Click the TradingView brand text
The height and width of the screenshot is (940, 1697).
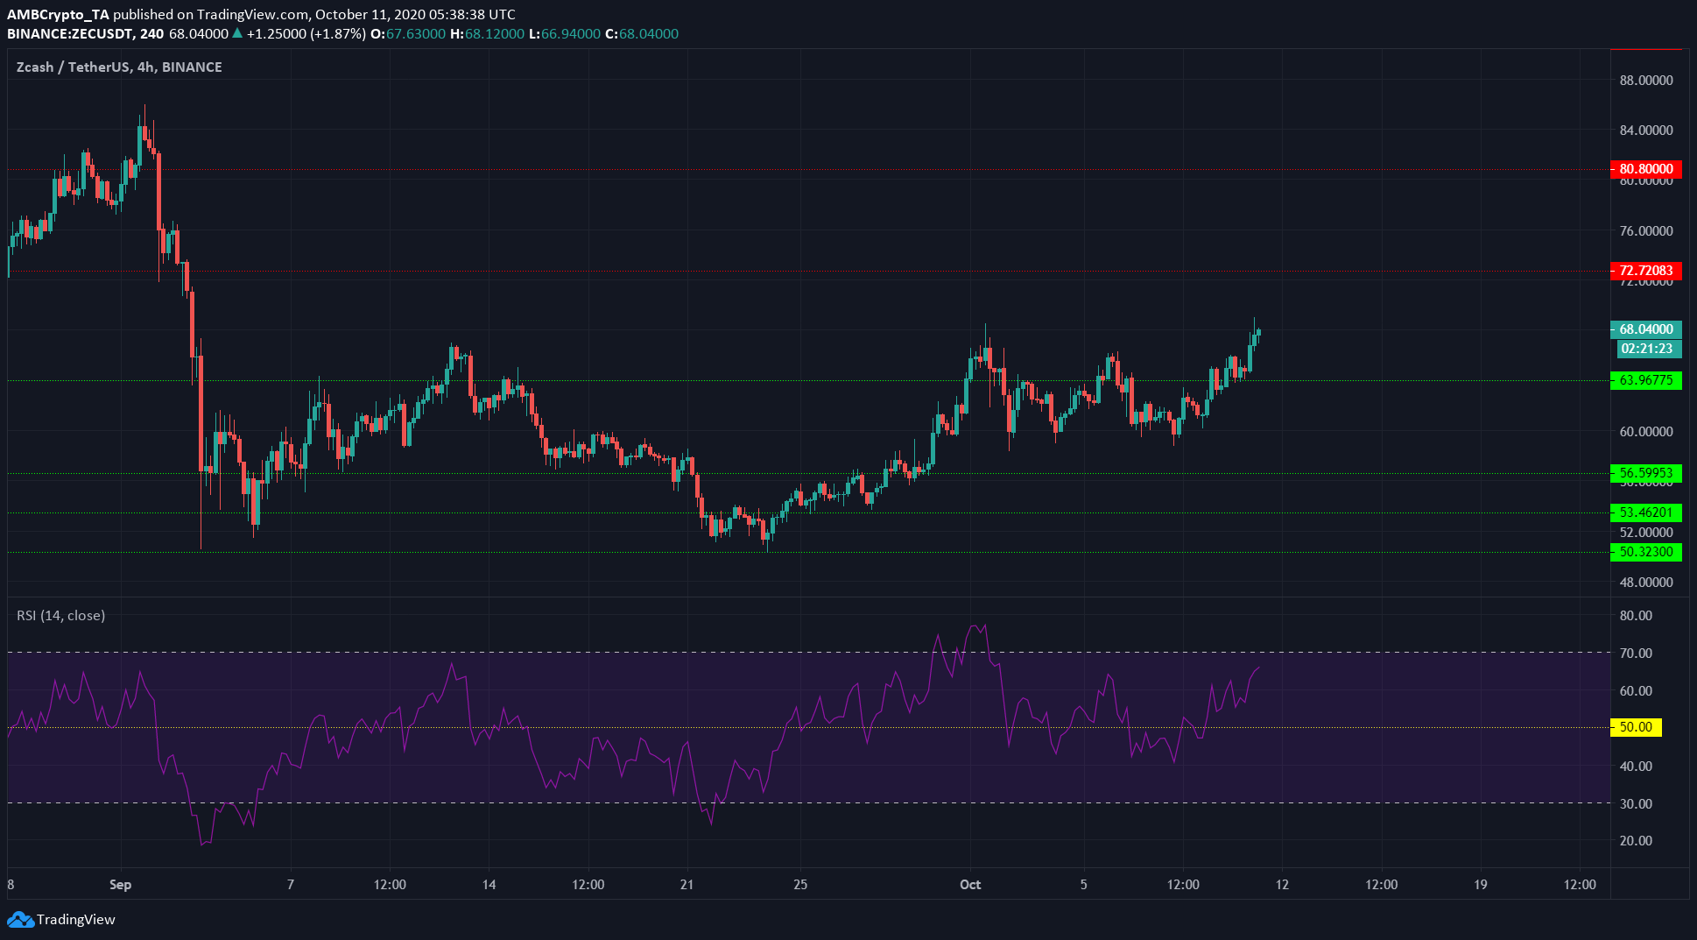point(76,920)
